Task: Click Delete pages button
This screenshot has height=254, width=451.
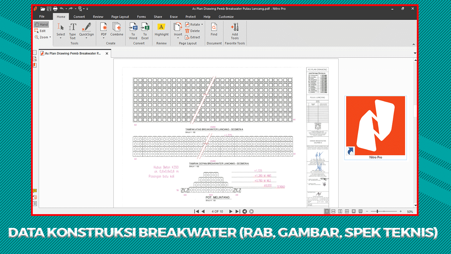Action: tap(192, 31)
